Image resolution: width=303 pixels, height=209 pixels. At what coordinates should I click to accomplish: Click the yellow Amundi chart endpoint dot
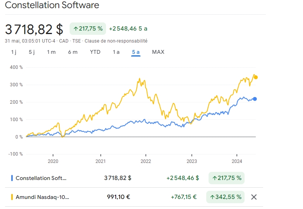256,77
